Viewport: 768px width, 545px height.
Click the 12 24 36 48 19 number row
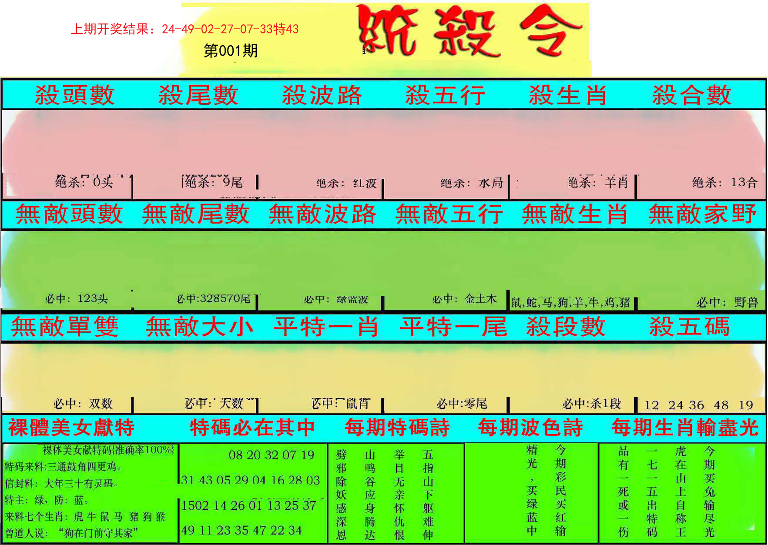pyautogui.click(x=698, y=405)
